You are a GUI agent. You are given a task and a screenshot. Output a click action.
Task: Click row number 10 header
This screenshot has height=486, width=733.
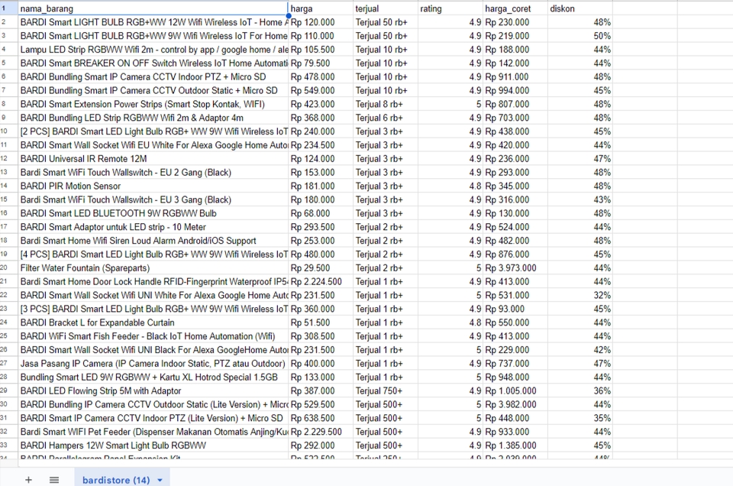coord(9,131)
